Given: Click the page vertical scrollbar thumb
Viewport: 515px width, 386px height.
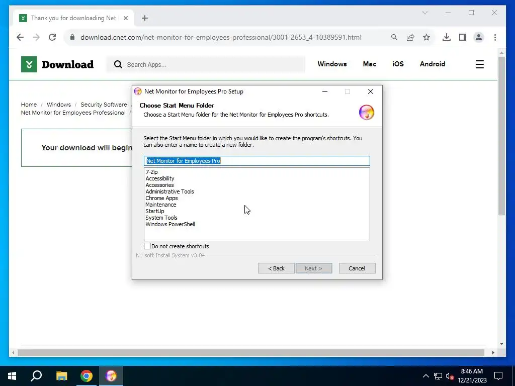Looking at the screenshot, I should (x=501, y=136).
